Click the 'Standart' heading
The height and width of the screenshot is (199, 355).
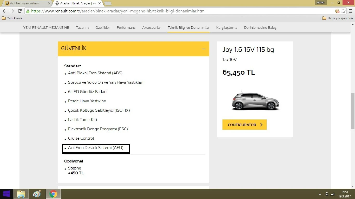click(73, 66)
